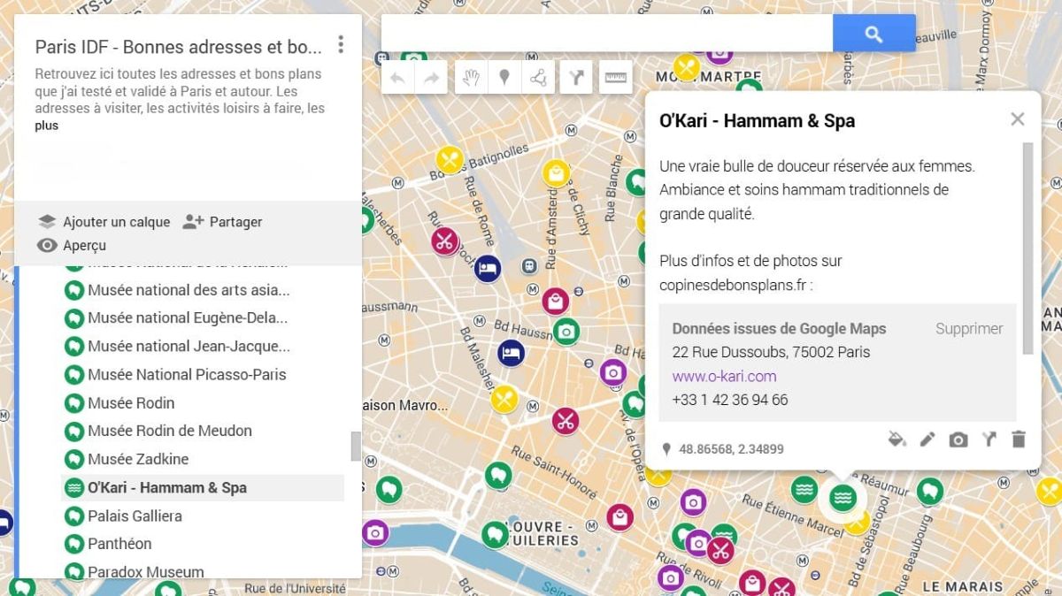Click crimson shopping bag marker below Rue Saint-Honoré
Viewport: 1062px width, 596px height.
click(620, 517)
